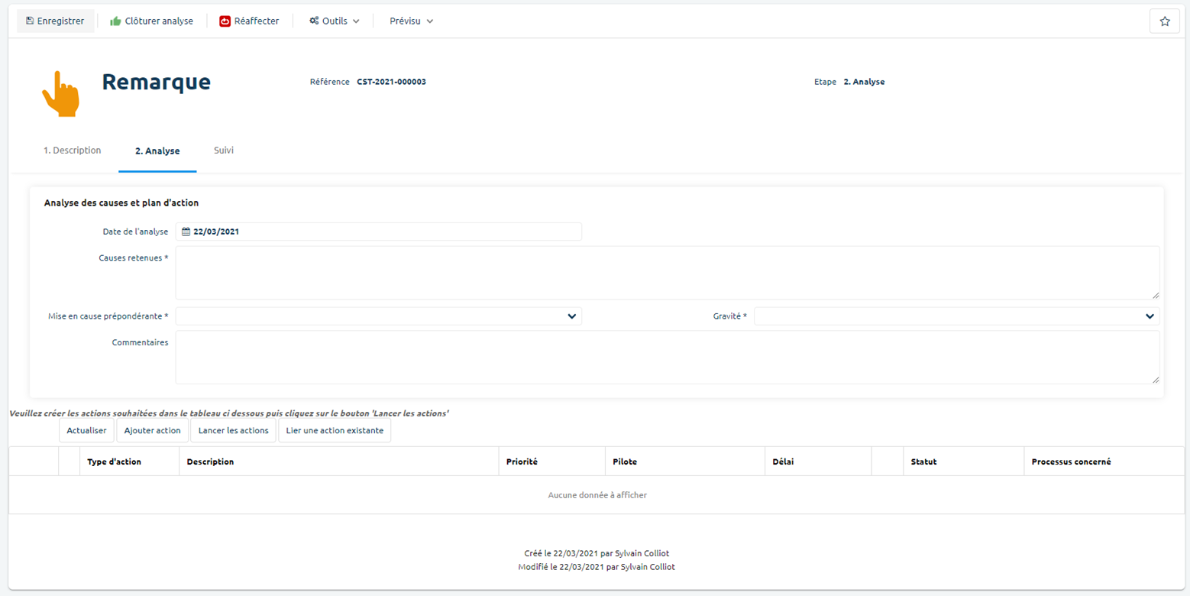Open the Outils dropdown menu
The image size is (1190, 596).
point(334,21)
